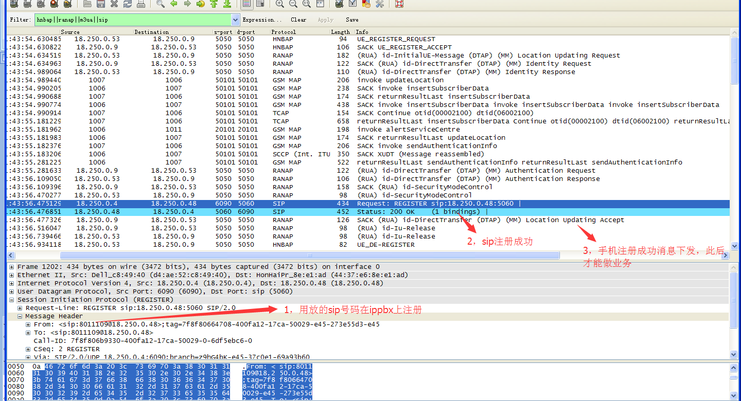Zoom in the packet text
Image resolution: width=741 pixels, height=401 pixels.
pos(280,4)
